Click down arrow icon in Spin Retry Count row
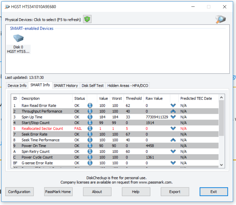 (173, 151)
